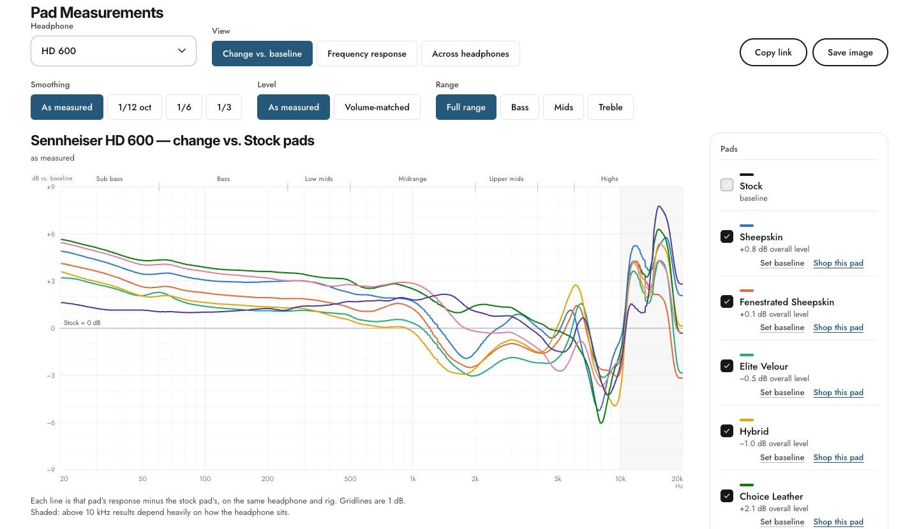Click the Copy link button
The image size is (919, 529).
click(773, 52)
